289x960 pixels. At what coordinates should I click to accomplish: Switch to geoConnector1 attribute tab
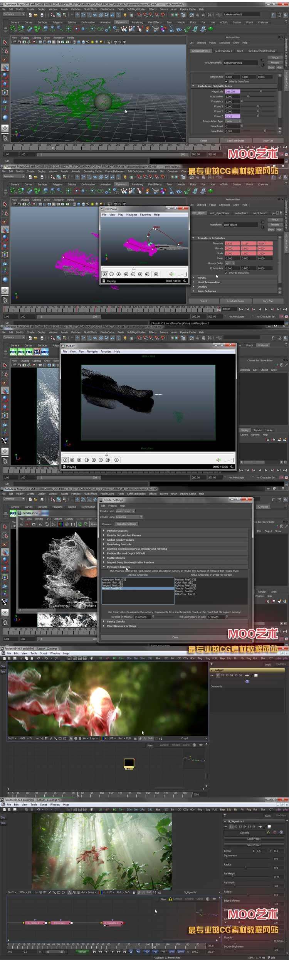[x=223, y=51]
